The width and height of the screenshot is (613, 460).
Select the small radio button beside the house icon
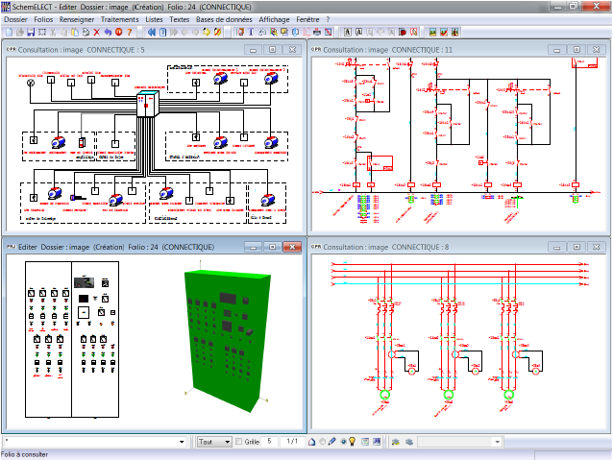click(322, 442)
